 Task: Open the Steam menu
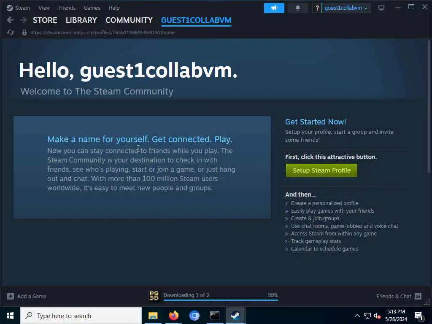click(22, 8)
